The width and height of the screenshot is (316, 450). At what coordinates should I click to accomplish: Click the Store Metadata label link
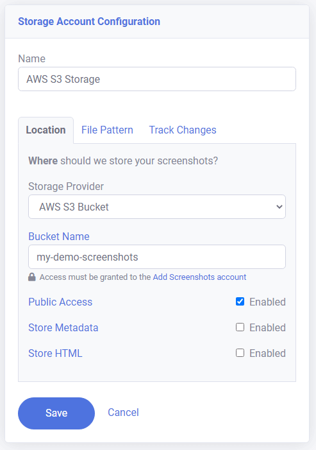63,327
